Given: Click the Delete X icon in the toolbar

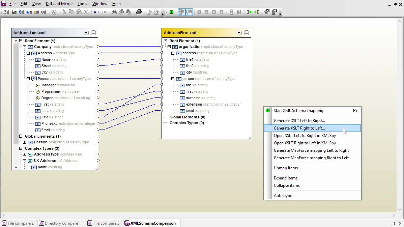Looking at the screenshot, I should pos(86,12).
